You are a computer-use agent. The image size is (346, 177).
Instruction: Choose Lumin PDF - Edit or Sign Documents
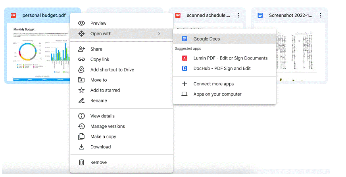click(225, 58)
